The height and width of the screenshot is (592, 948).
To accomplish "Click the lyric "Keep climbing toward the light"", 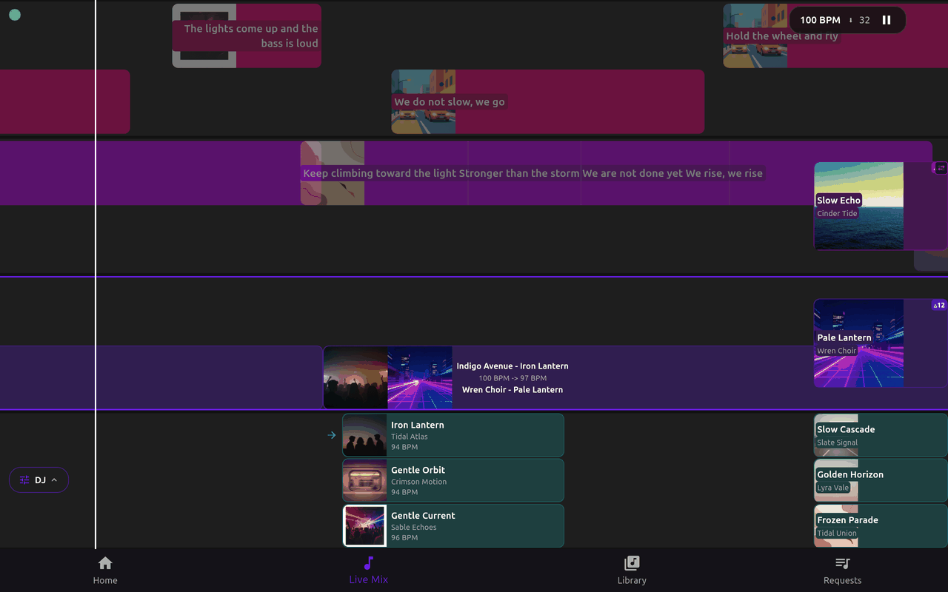I will (380, 173).
